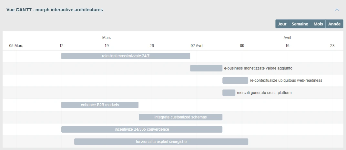Viewport: 346px width, 150px height.
Task: Click the 16 date header
Action: (287, 46)
